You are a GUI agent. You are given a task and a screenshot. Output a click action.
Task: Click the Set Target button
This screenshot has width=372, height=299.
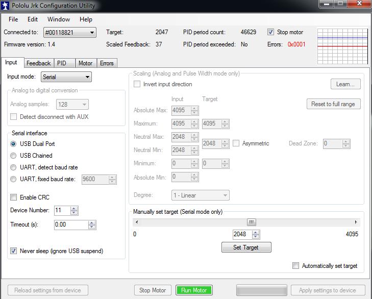click(246, 247)
